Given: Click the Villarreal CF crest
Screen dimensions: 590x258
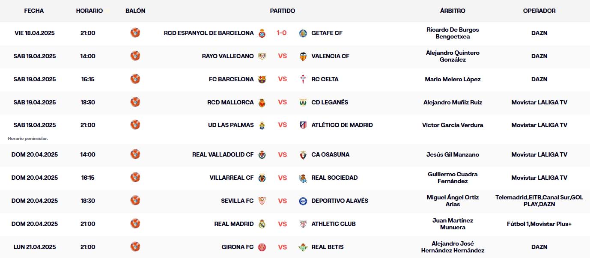Looking at the screenshot, I should (262, 178).
